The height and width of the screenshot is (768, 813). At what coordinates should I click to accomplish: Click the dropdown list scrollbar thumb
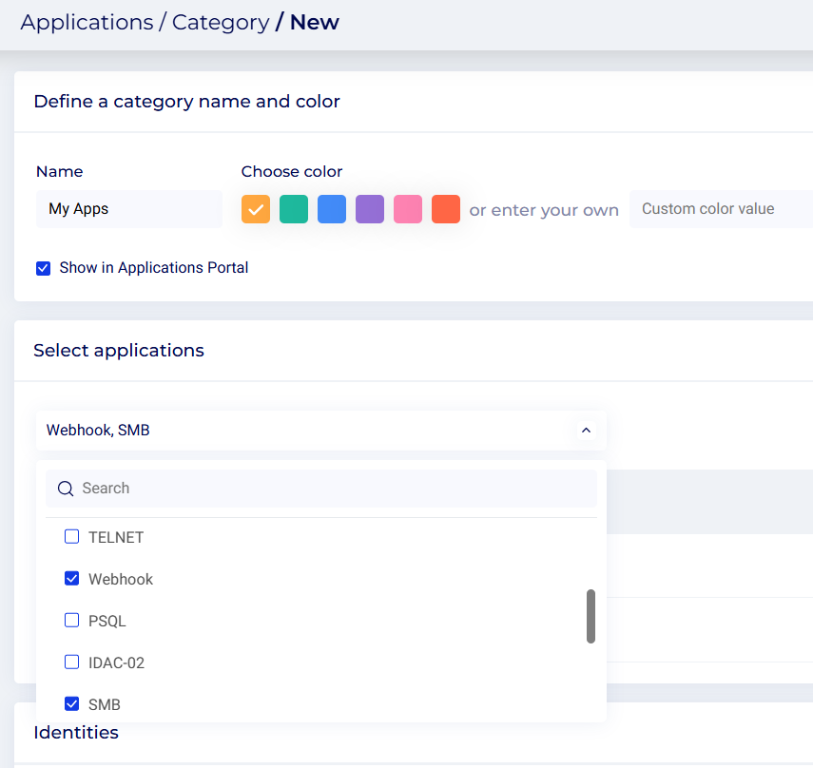(x=590, y=616)
